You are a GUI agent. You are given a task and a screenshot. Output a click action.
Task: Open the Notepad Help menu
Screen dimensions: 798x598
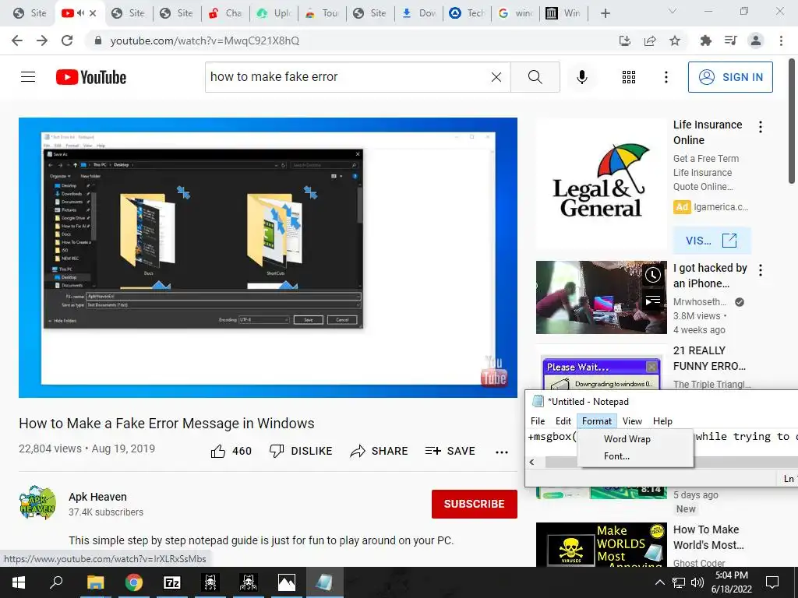pyautogui.click(x=662, y=421)
